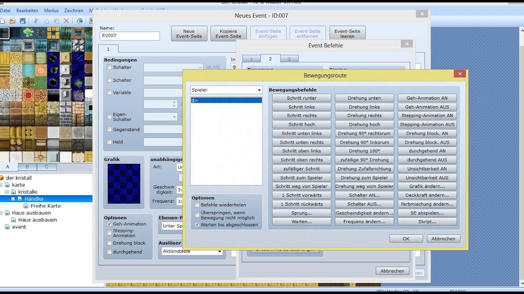The width and height of the screenshot is (524, 294).
Task: Click the copy toolbar icon
Action: tap(46, 21)
